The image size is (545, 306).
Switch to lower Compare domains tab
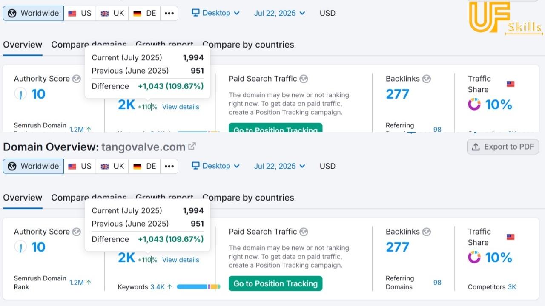[89, 198]
